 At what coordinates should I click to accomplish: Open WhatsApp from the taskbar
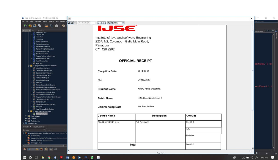[x=92, y=157]
